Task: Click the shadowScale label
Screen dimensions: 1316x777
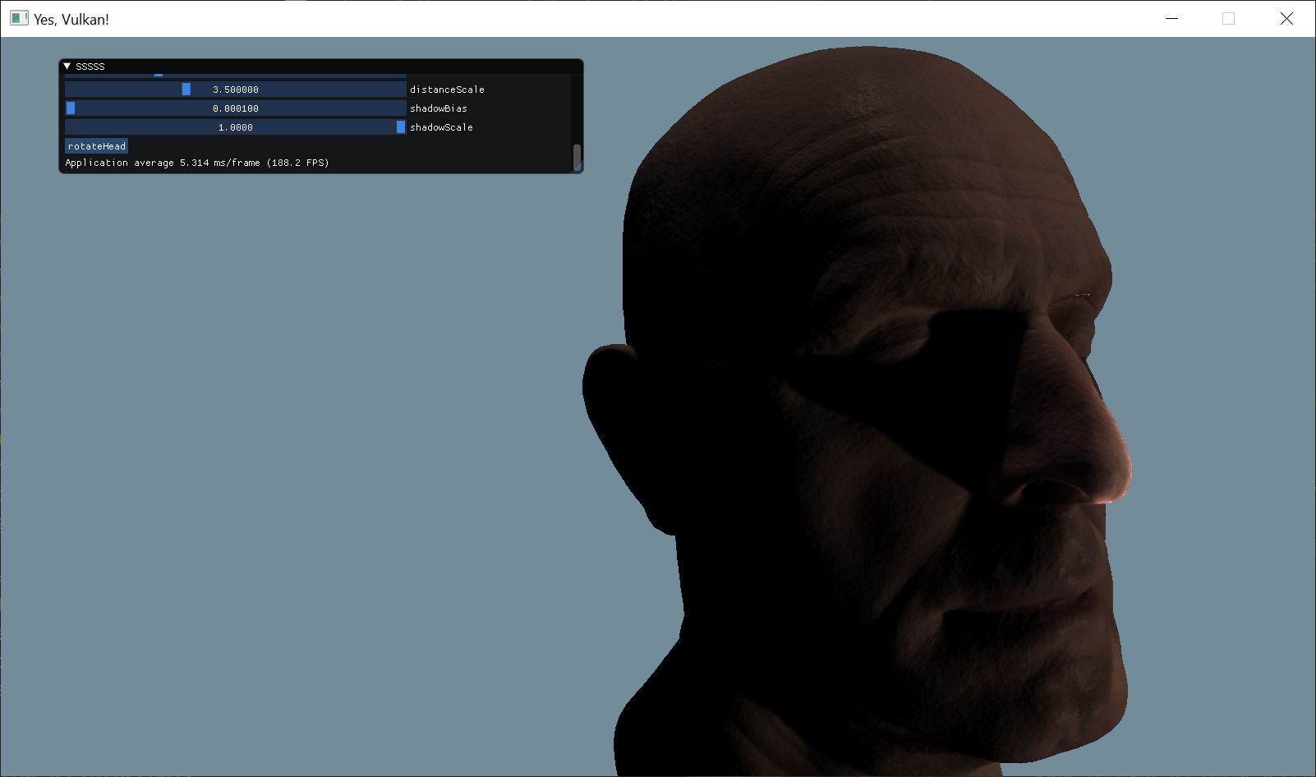Action: (x=441, y=127)
